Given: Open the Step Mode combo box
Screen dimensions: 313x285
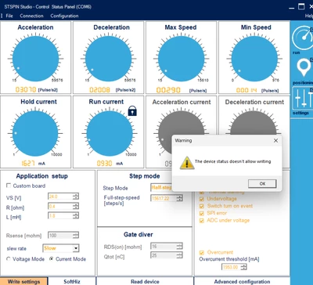Looking at the screenshot, I should pos(161,187).
